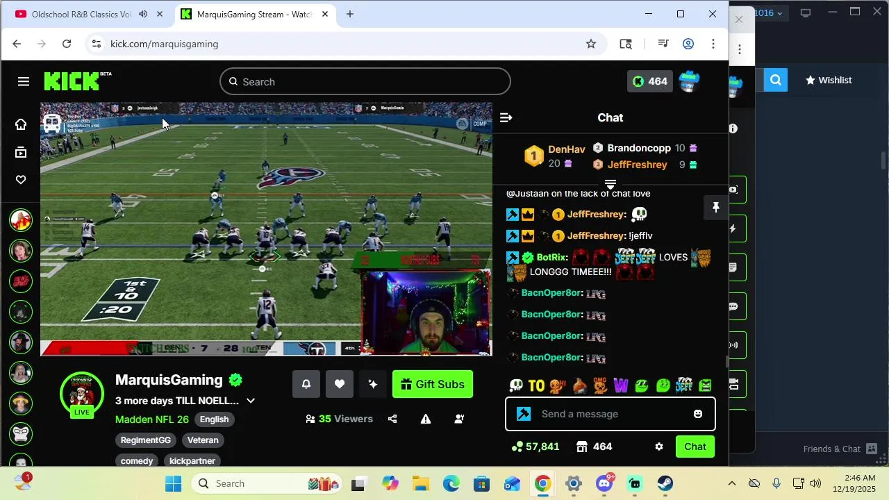Screen dimensions: 889x500
Task: Insert the OMG gingerbread emote
Action: coord(600,385)
